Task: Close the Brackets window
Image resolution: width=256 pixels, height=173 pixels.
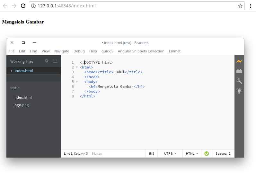Action: point(12,42)
